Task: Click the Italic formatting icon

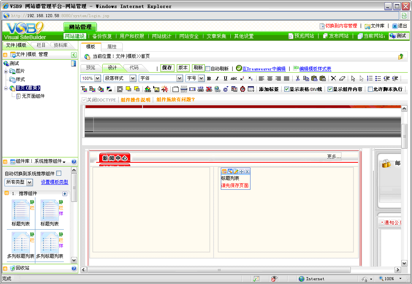Action: (x=217, y=79)
